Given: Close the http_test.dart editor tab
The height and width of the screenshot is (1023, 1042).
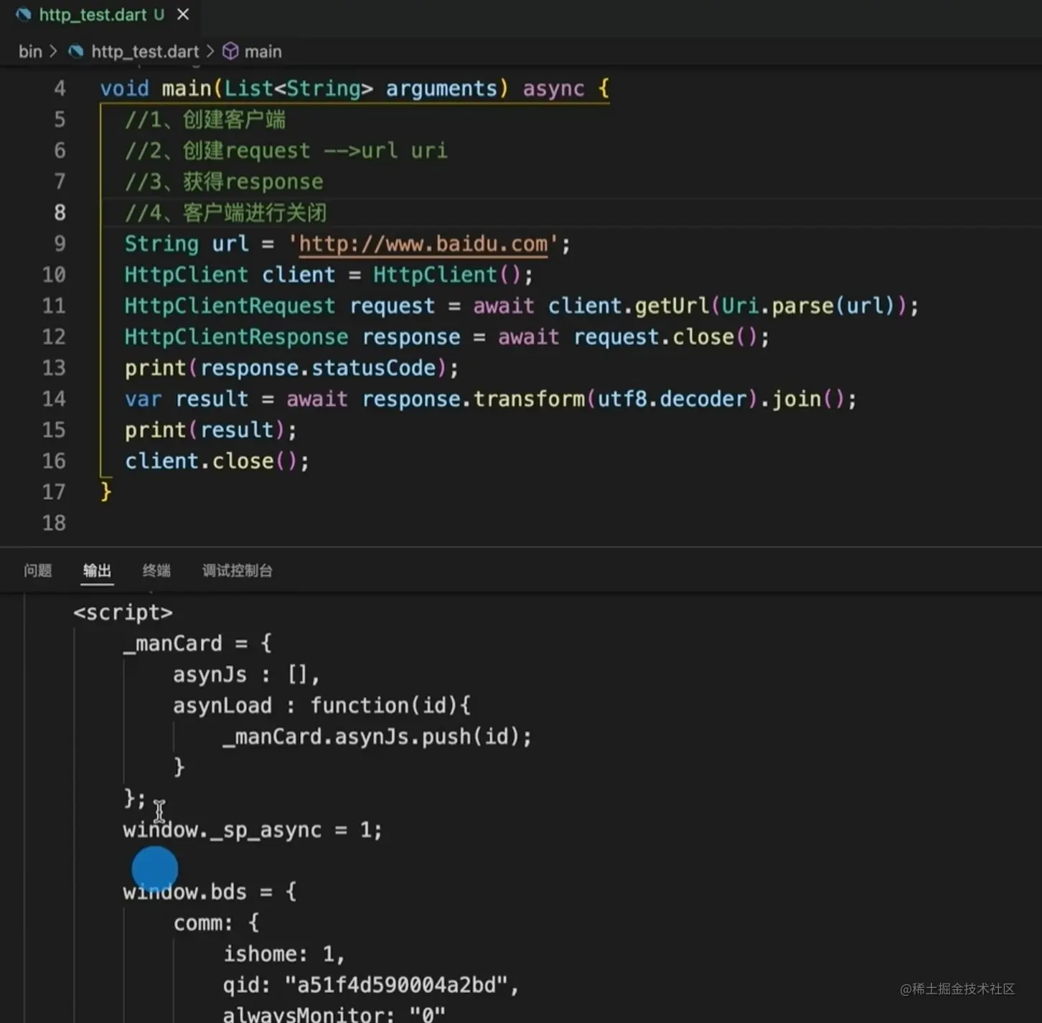Looking at the screenshot, I should pyautogui.click(x=183, y=14).
